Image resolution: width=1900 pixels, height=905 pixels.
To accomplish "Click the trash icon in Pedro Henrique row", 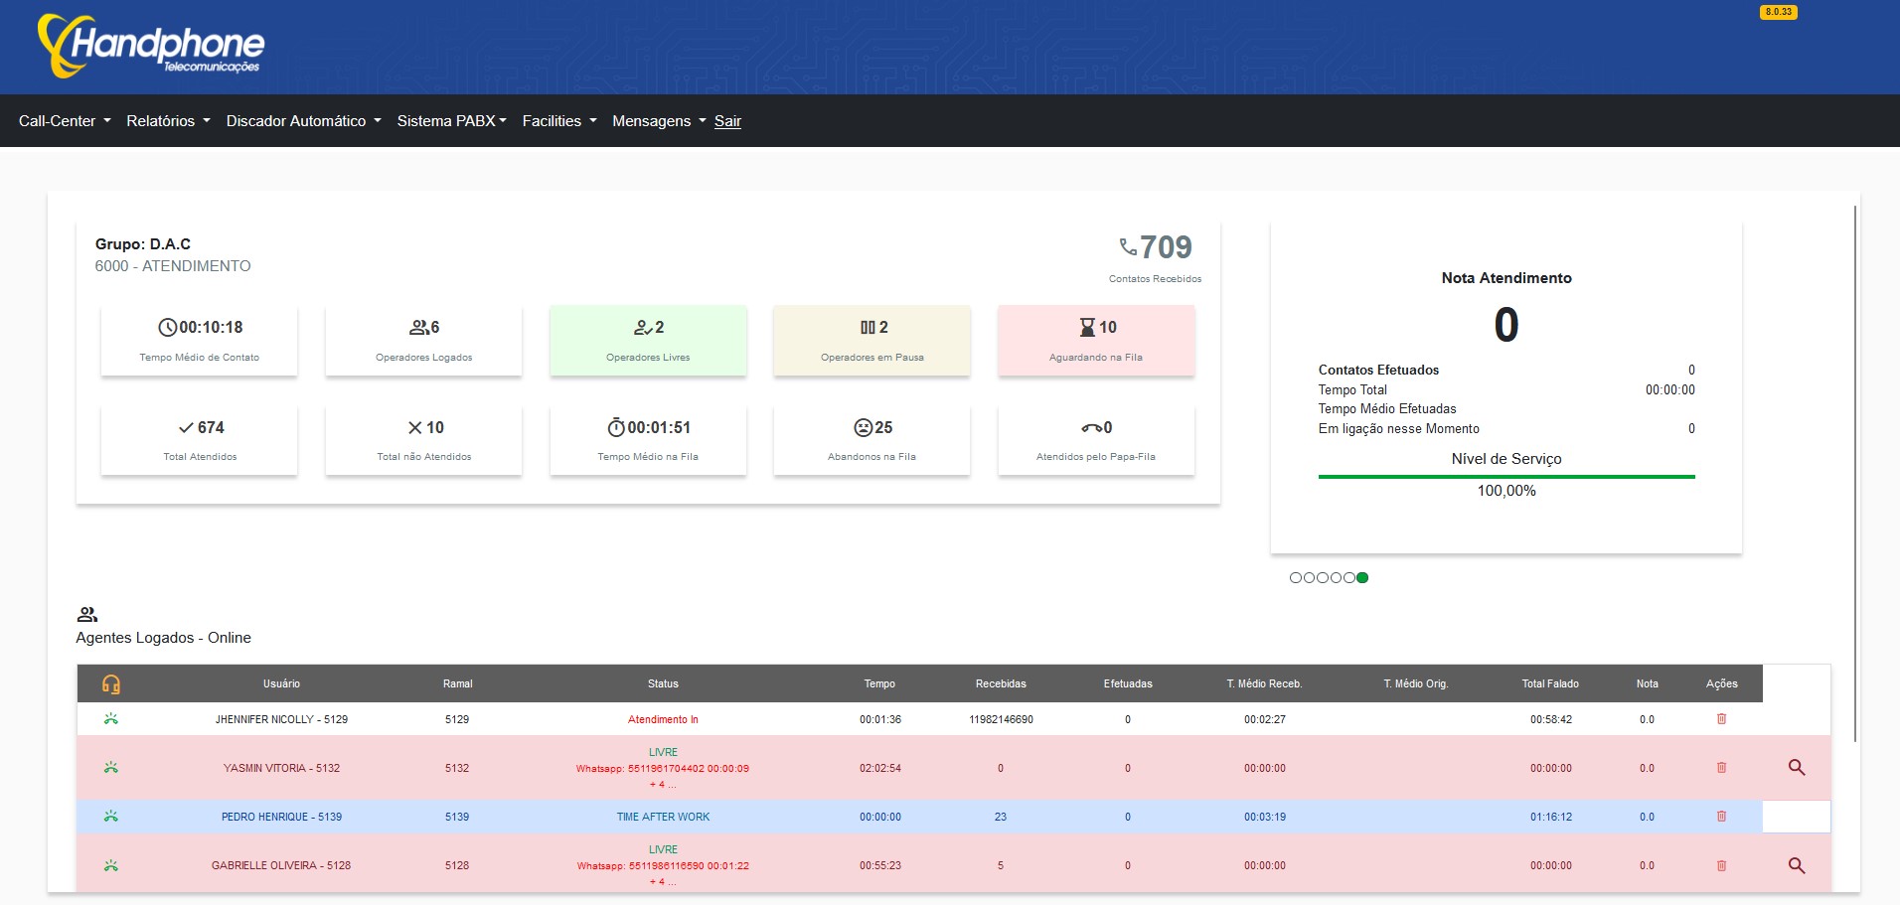I will tap(1721, 817).
